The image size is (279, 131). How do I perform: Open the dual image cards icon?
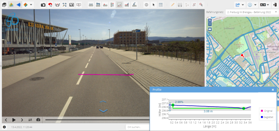pyautogui.click(x=79, y=5)
